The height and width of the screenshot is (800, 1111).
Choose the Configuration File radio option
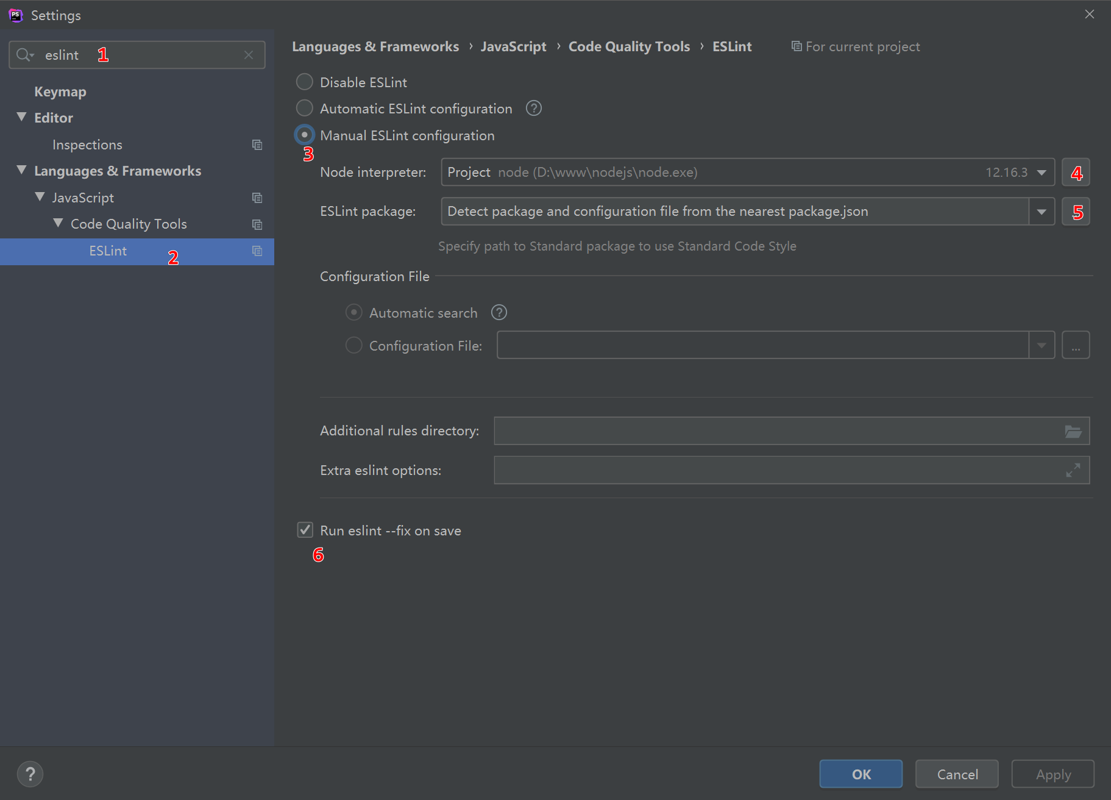[x=354, y=346]
